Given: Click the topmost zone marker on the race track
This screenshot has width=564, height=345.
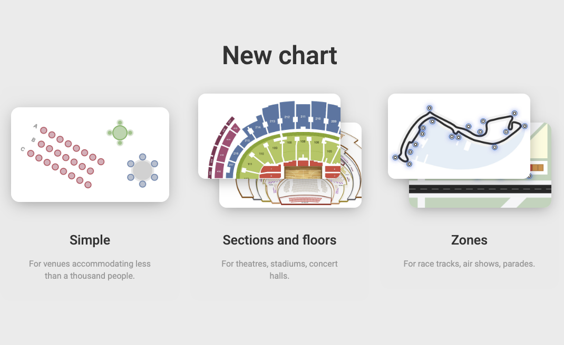Looking at the screenshot, I should click(430, 108).
